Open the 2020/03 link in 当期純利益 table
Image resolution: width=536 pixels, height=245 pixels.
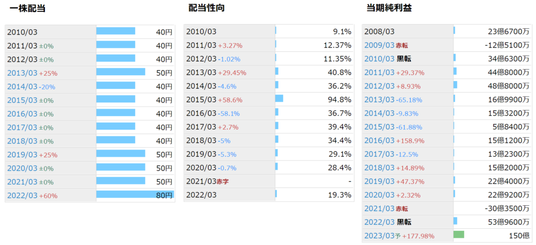[379, 195]
